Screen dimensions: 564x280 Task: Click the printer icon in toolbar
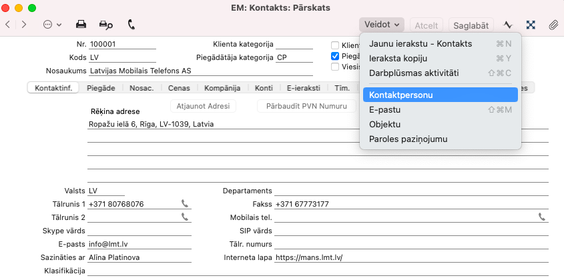coord(81,25)
